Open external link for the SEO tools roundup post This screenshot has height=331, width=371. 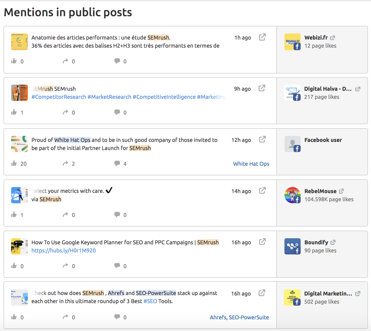tap(262, 293)
